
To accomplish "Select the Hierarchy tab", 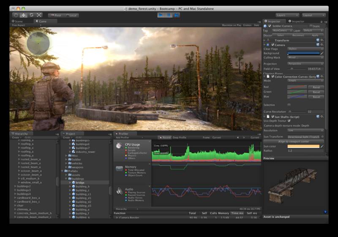I will coord(22,134).
